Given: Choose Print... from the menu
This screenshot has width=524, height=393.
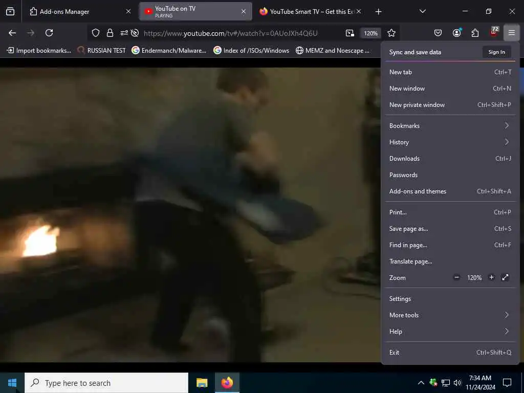Looking at the screenshot, I should point(450,212).
